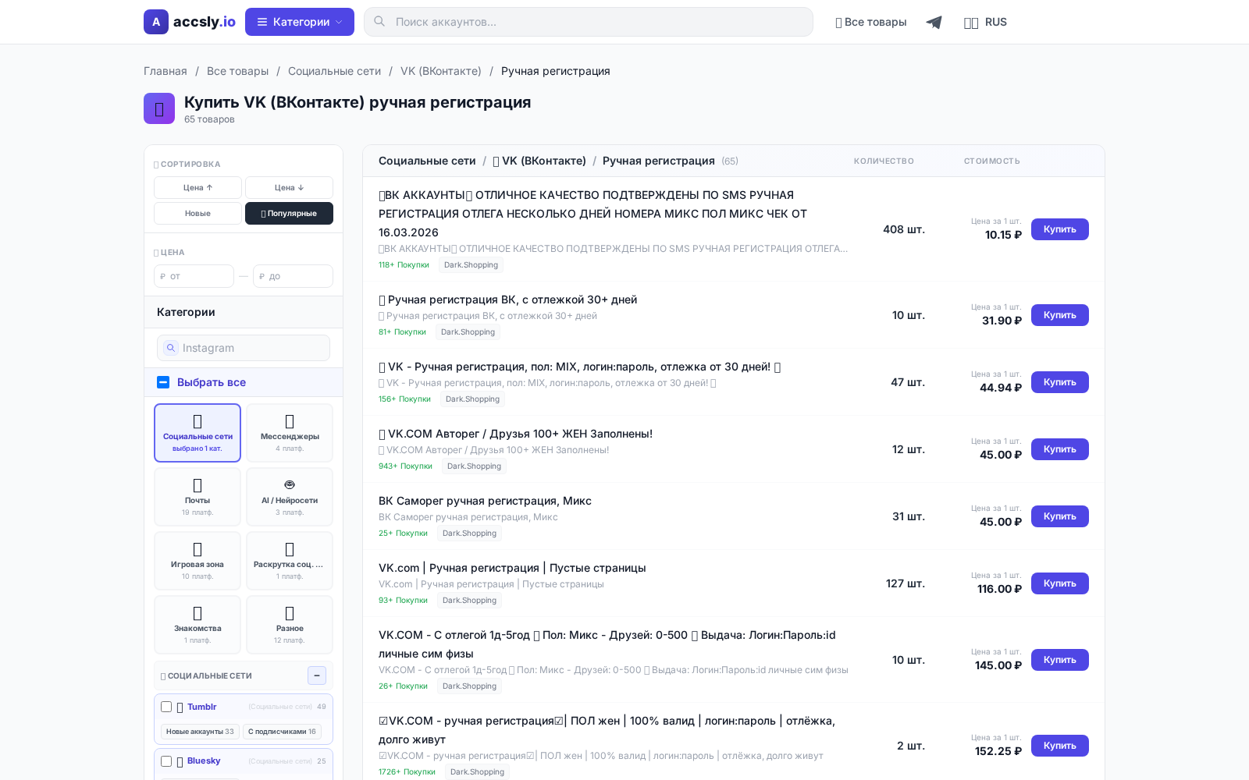Buy the 152.25 ₽ item
Viewport: 1249px width, 780px height.
(x=1060, y=746)
